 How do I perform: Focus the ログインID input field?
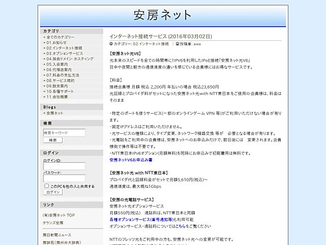point(64,166)
